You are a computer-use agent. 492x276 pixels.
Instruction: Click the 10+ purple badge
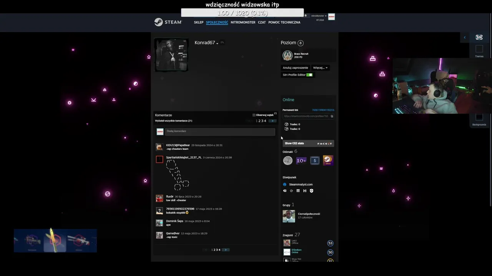click(x=301, y=161)
